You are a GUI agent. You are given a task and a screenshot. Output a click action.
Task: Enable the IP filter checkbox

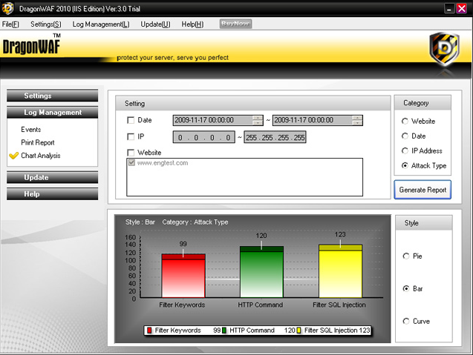(131, 137)
